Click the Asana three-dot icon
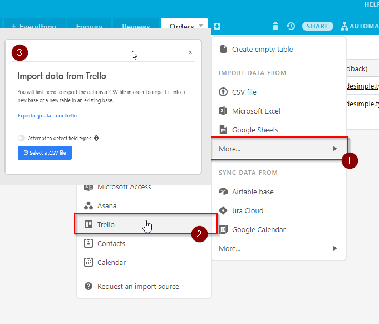This screenshot has width=379, height=324. (88, 205)
